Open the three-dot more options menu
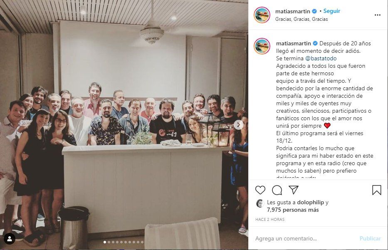This screenshot has width=388, height=250. (377, 15)
